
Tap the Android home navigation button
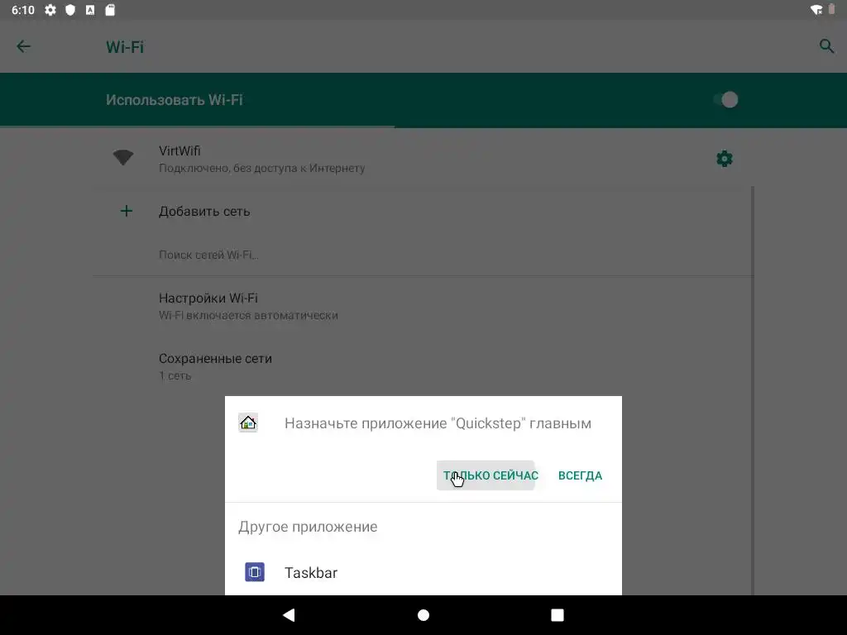coord(423,615)
